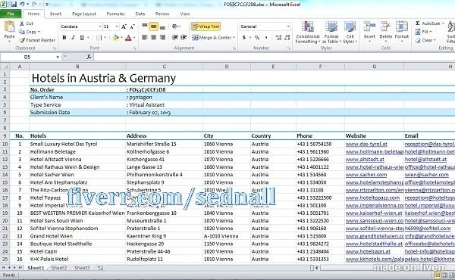This screenshot has height=280, width=455.
Task: Set middle vertical alignment
Action: coord(153,26)
